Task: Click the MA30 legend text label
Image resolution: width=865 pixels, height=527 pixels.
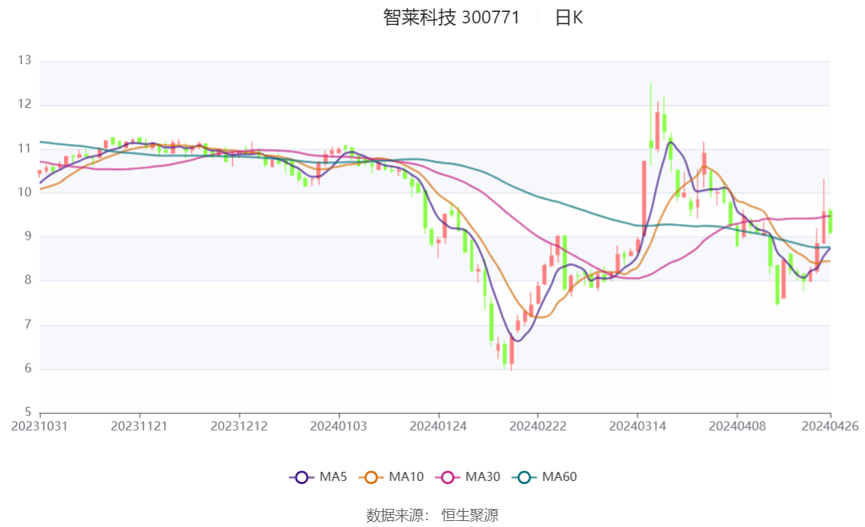Action: 482,477
